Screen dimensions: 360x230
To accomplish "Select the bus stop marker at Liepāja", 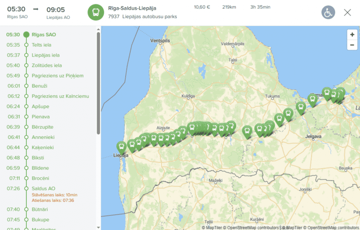I will coord(121,147).
